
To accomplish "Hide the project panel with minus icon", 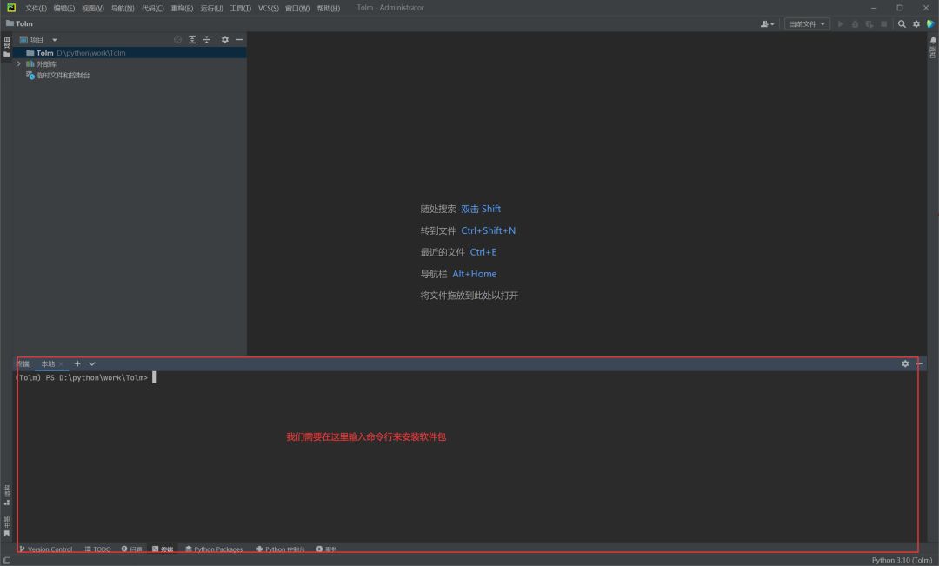I will [x=239, y=40].
